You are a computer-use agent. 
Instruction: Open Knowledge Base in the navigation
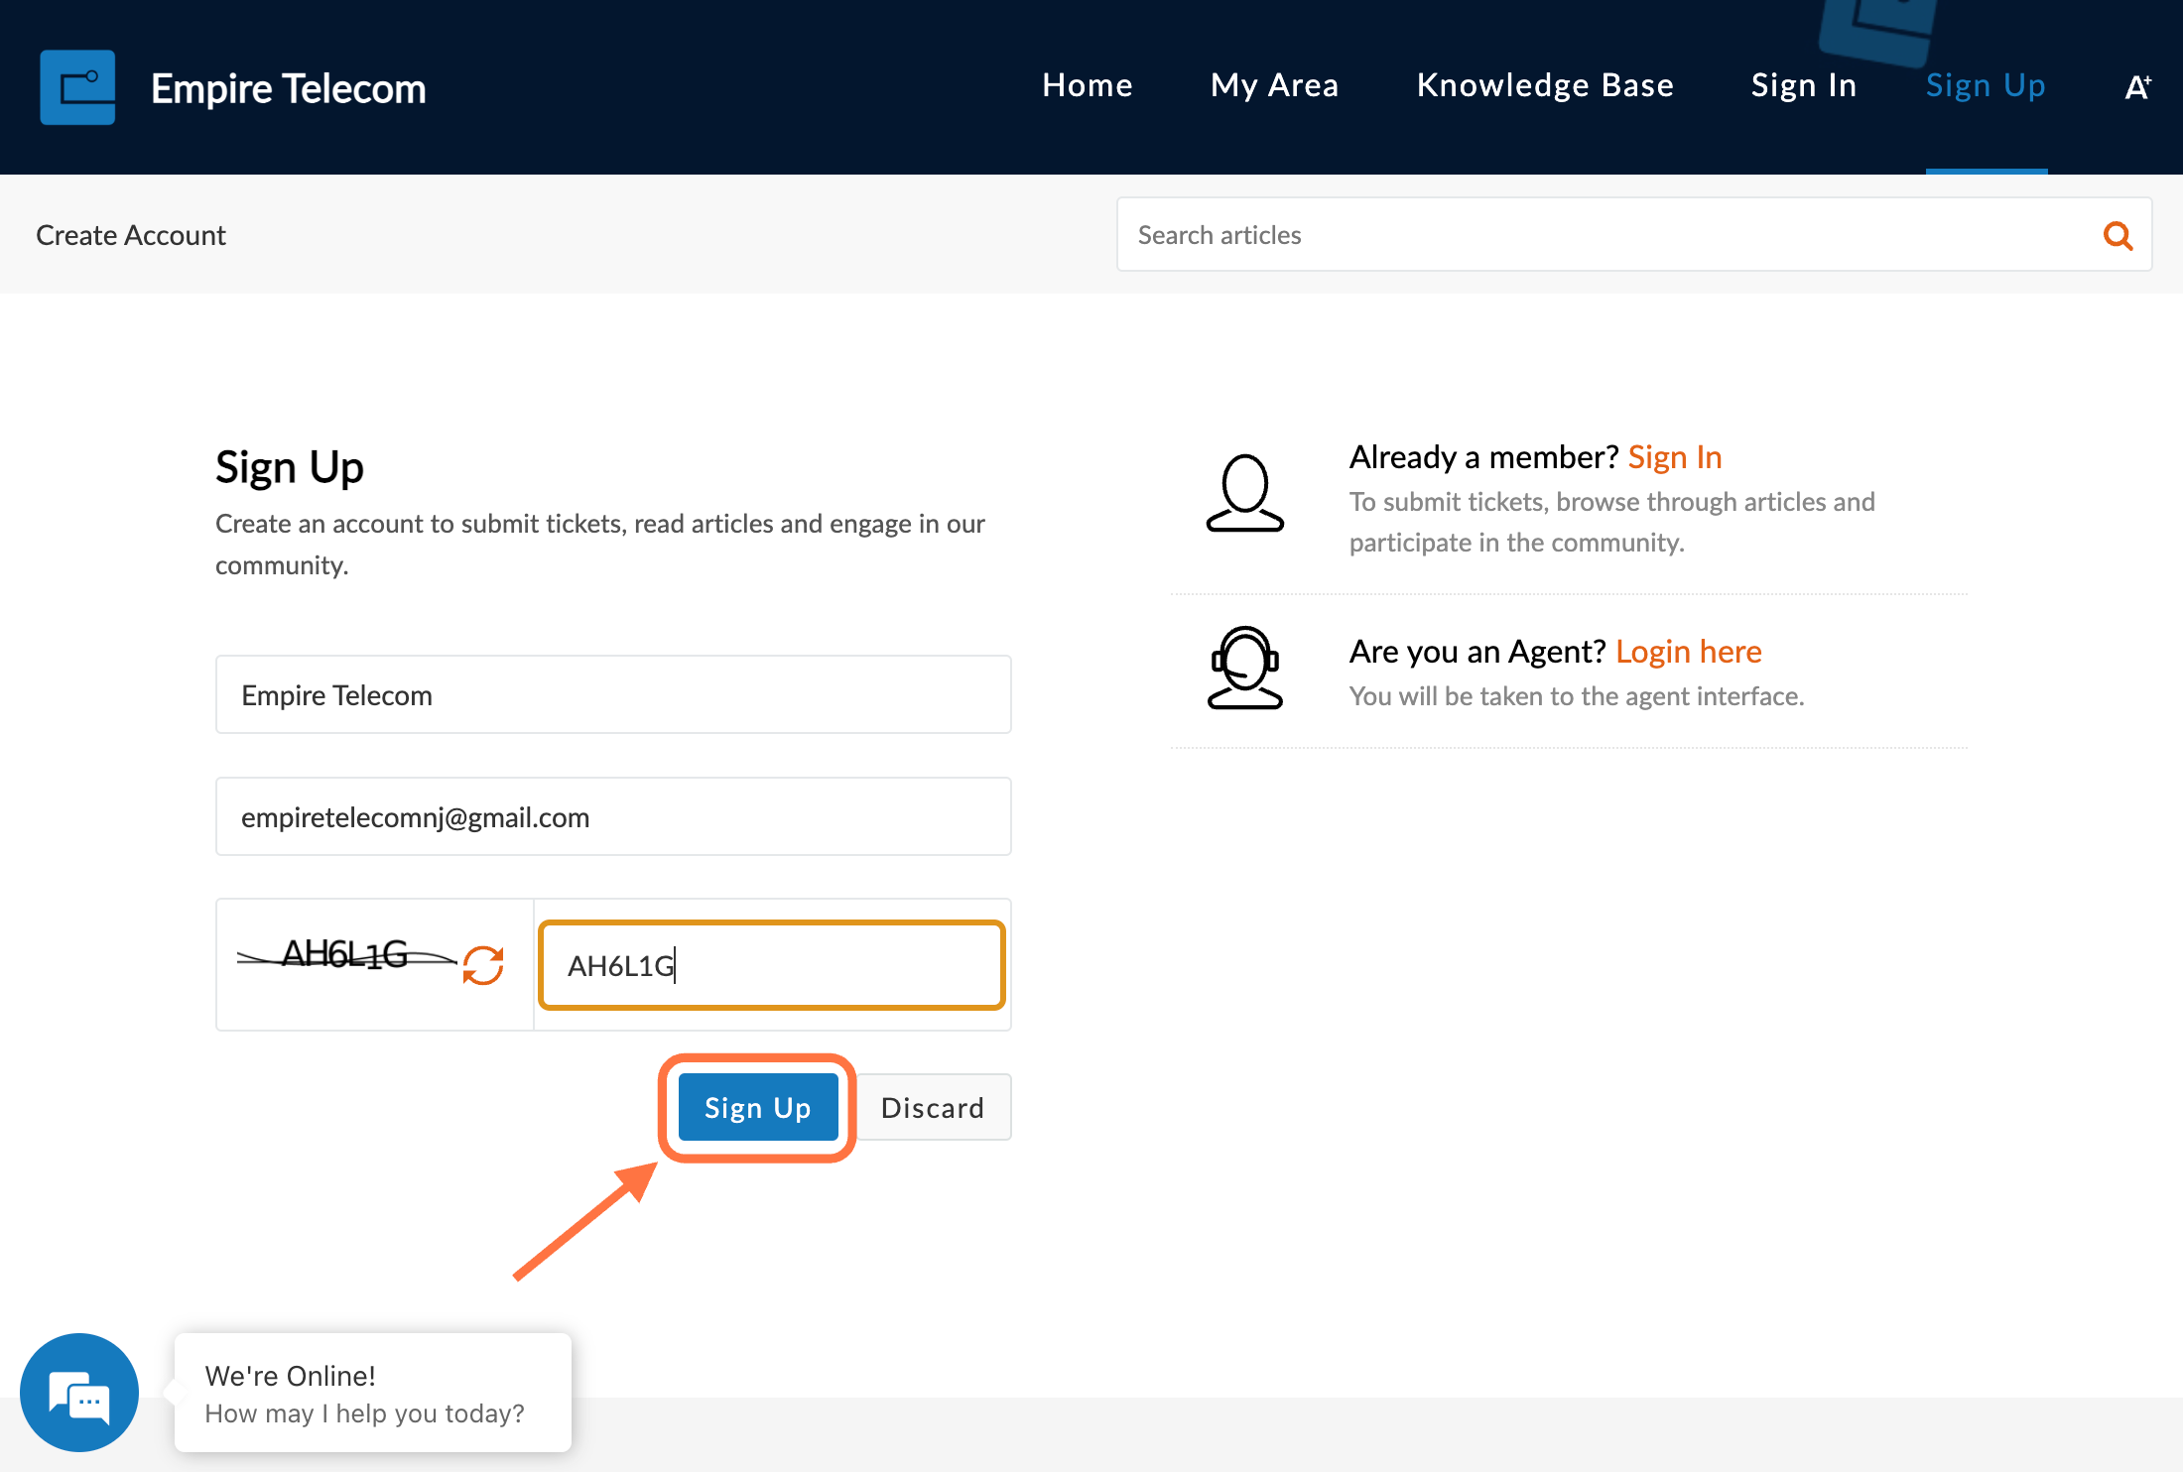point(1545,85)
